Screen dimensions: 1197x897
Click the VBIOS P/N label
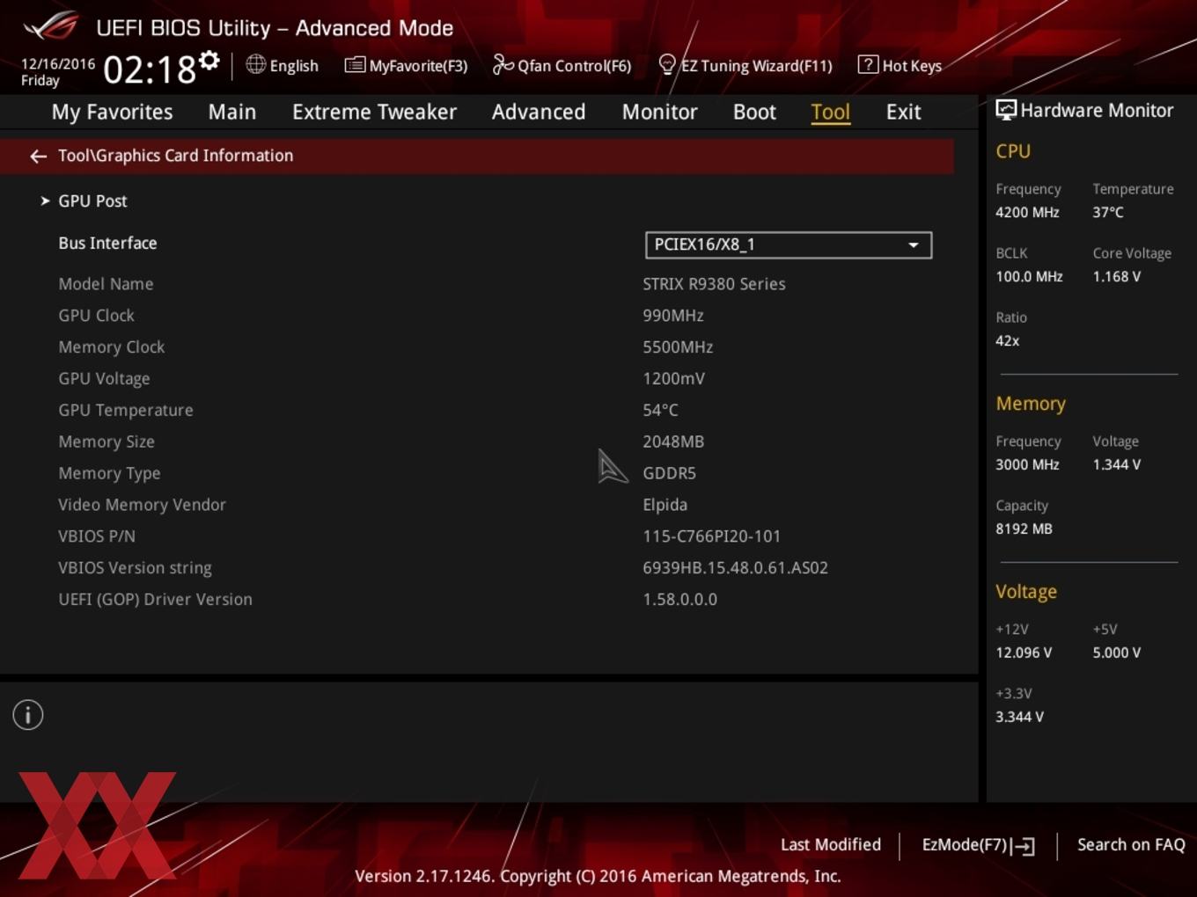pyautogui.click(x=97, y=536)
